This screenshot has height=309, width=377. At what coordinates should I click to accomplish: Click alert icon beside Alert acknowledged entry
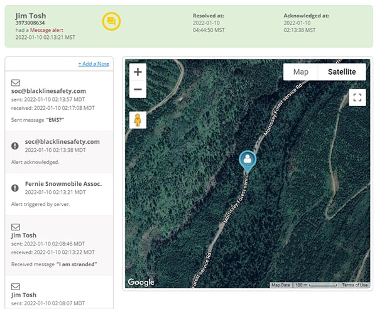15,146
